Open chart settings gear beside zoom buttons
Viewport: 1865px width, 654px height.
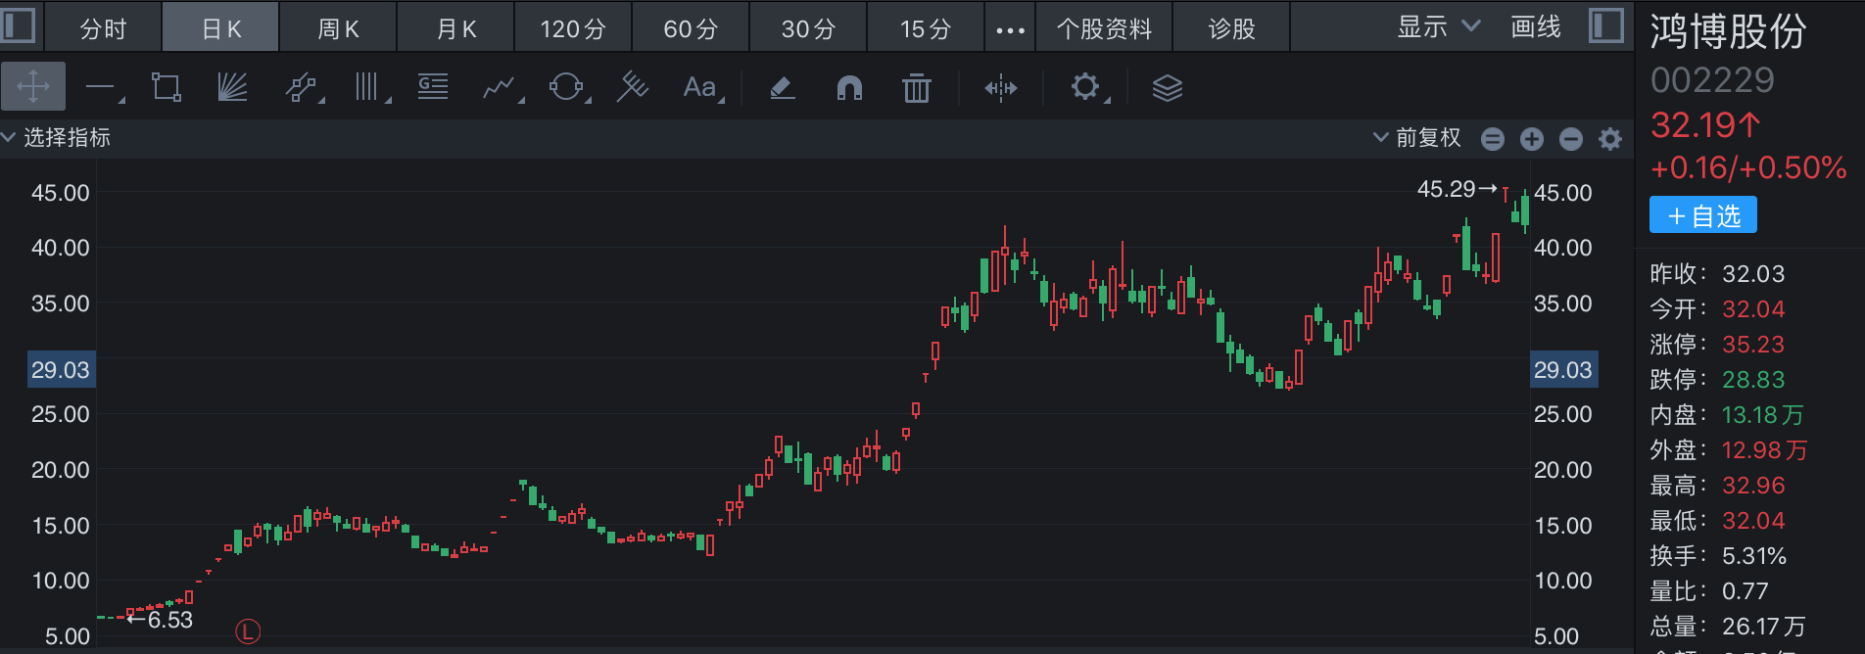(x=1610, y=139)
